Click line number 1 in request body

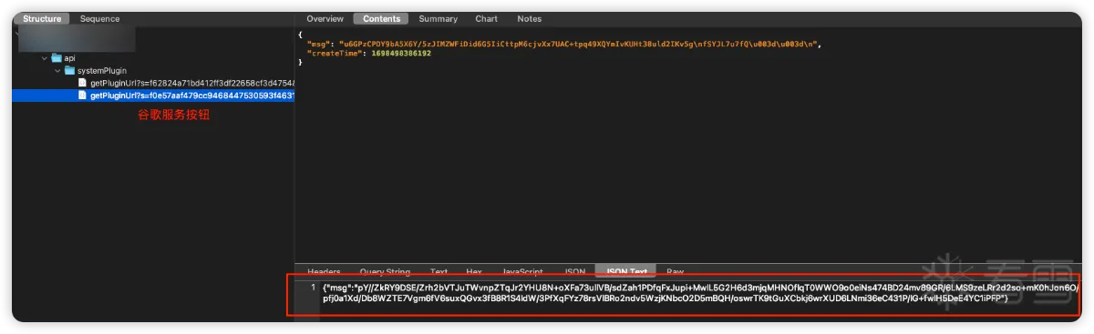click(x=313, y=287)
